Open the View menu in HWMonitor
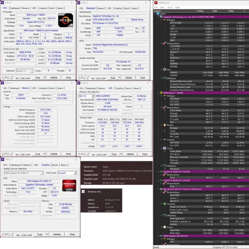 coord(162,7)
